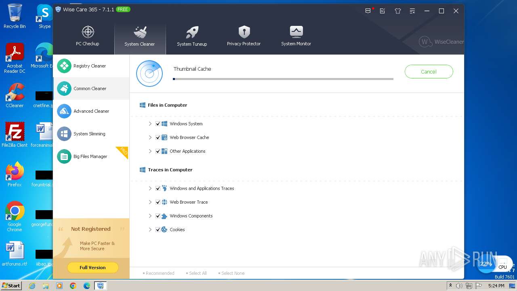Click the volume icon in system tray

(459, 286)
